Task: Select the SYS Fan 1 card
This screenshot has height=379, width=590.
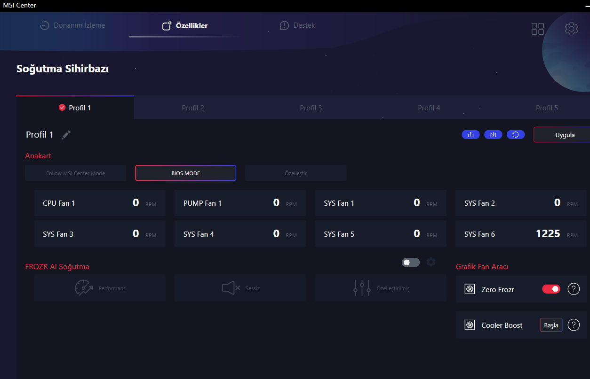Action: (381, 203)
